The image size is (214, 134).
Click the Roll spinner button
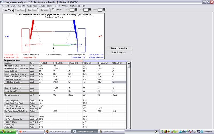tap(90, 10)
